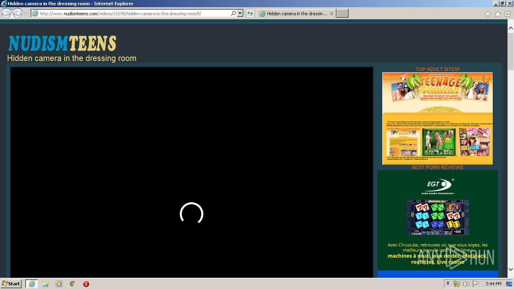Click the dice slot game image in casino ad
514x289 pixels.
click(x=438, y=218)
